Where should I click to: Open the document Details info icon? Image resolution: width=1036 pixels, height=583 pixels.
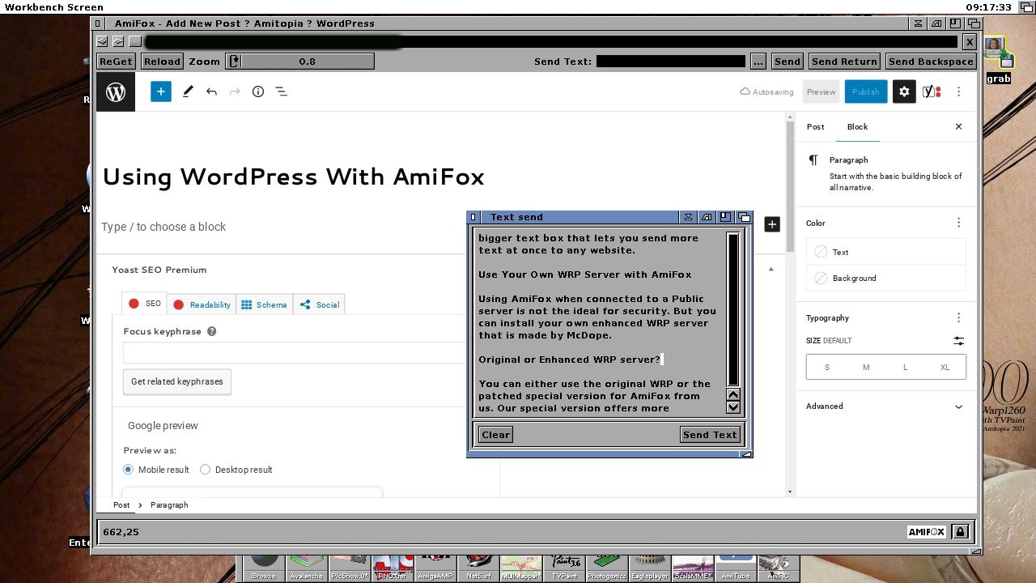tap(258, 91)
